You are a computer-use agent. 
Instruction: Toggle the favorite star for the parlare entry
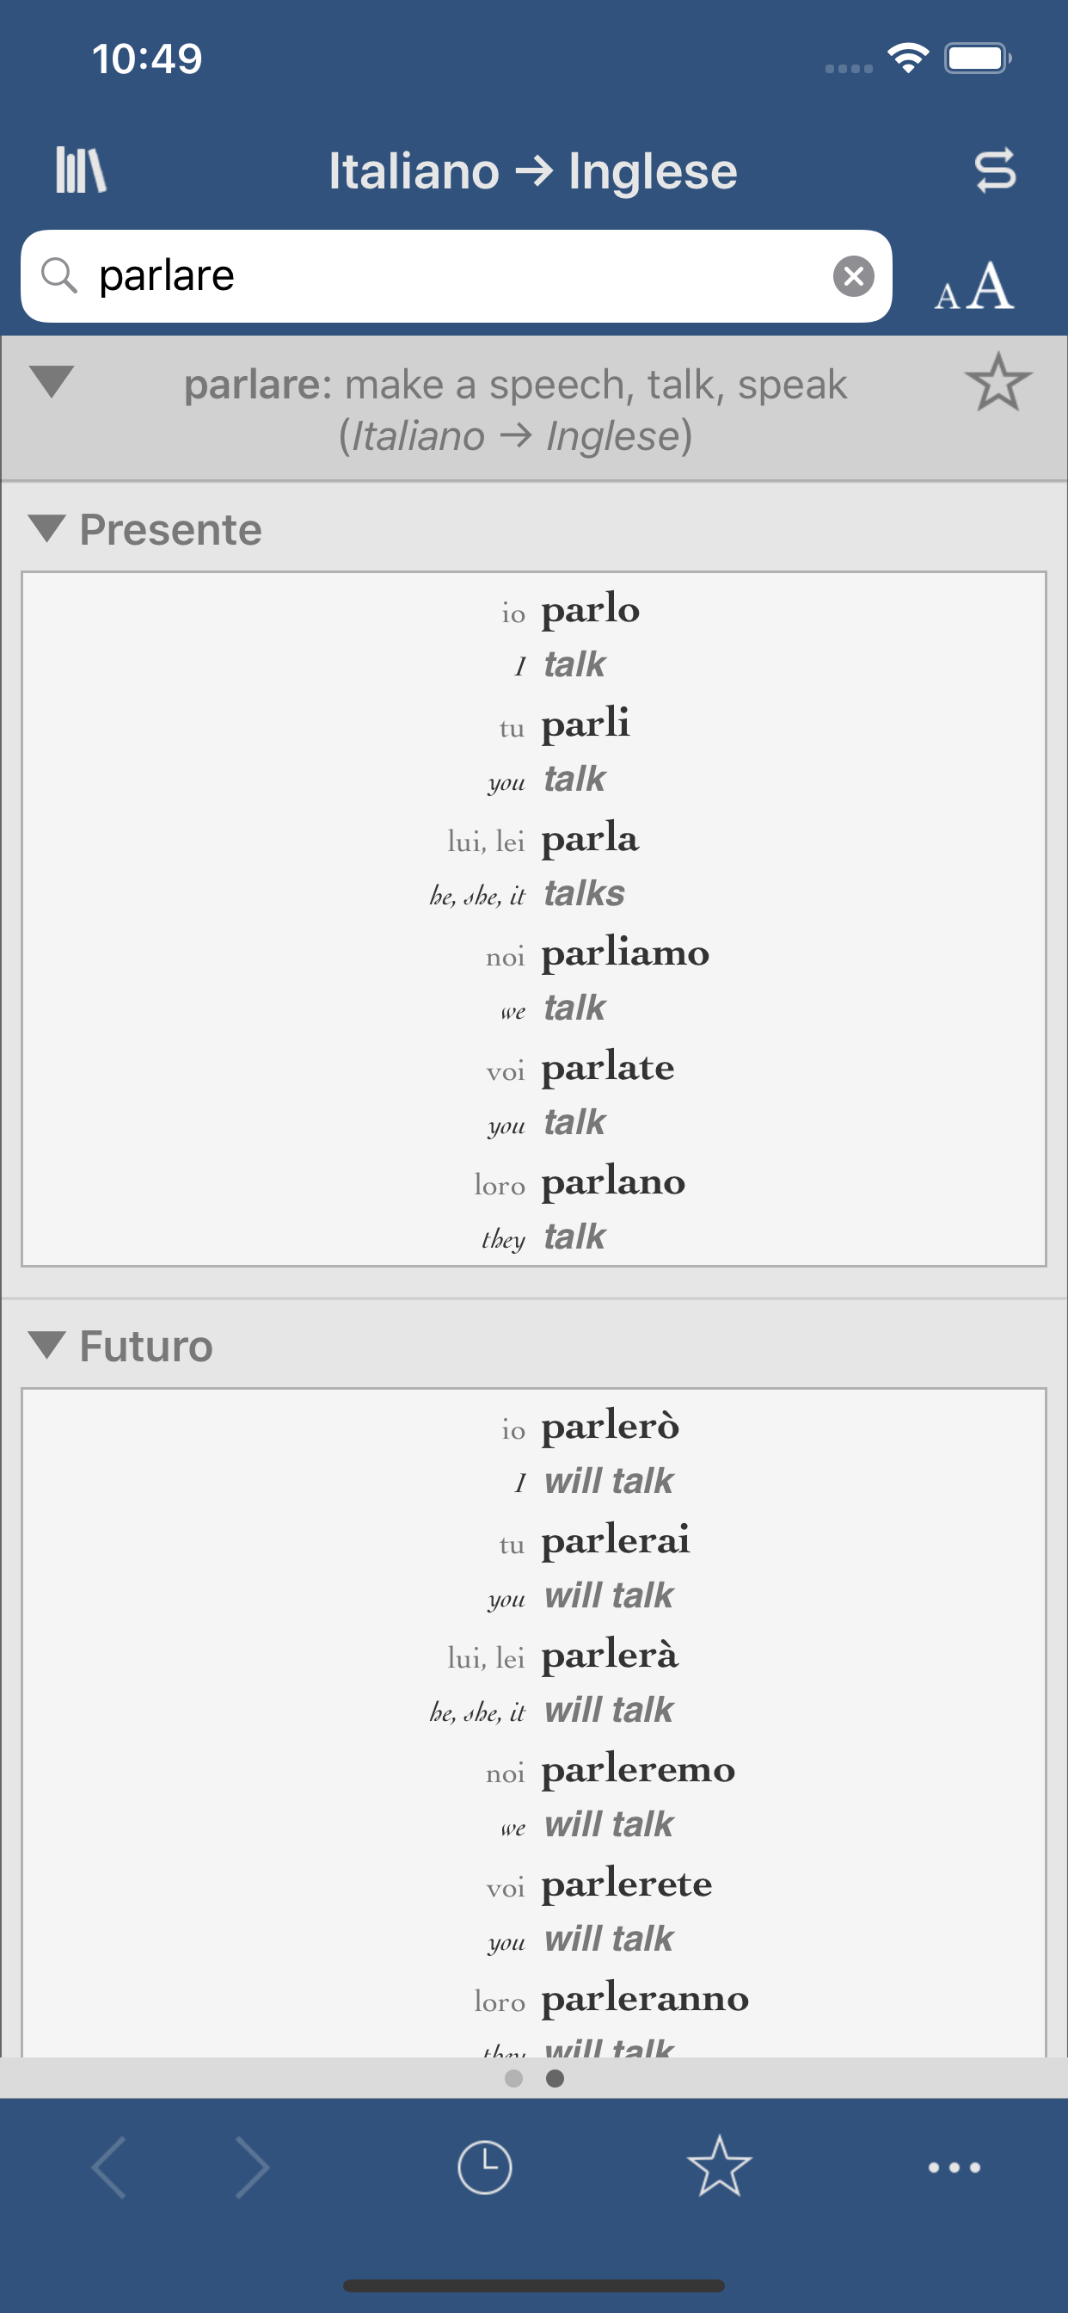(997, 383)
